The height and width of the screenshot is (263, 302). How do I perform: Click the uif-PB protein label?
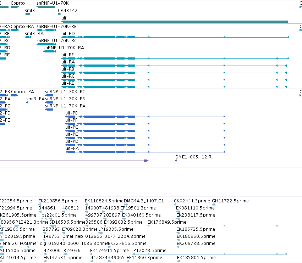pos(71,113)
